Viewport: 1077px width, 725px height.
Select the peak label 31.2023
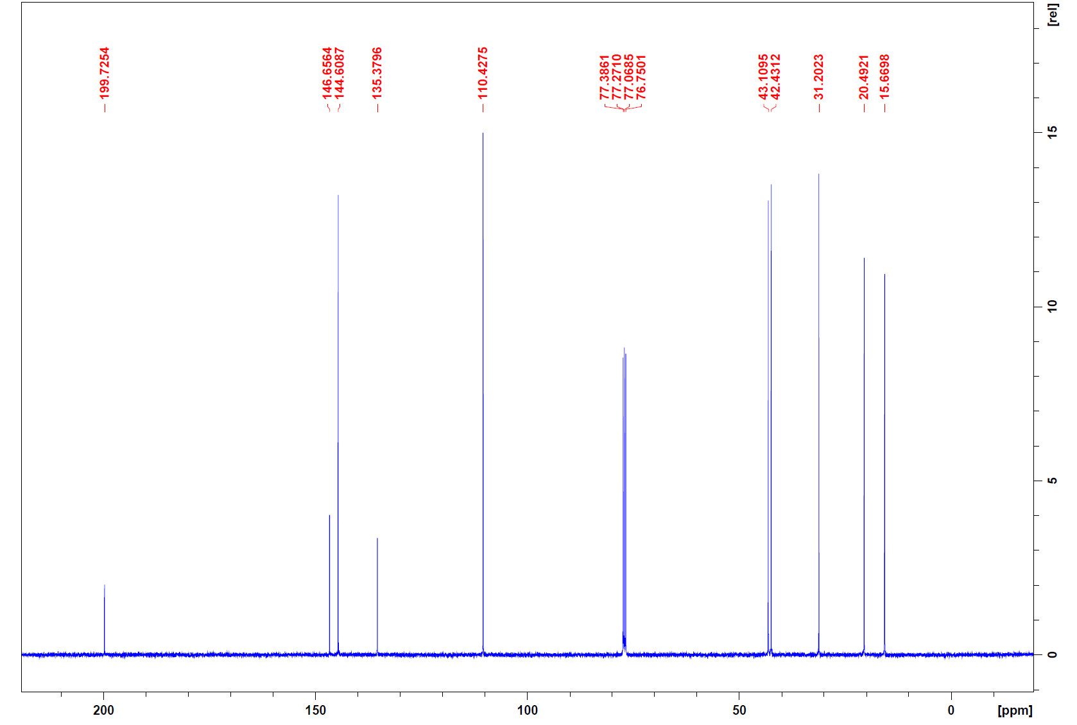point(819,77)
